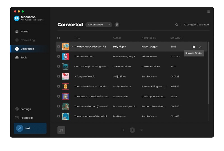Click author Sally Rippin
Image resolution: width=224 pixels, height=151 pixels.
(x=119, y=46)
